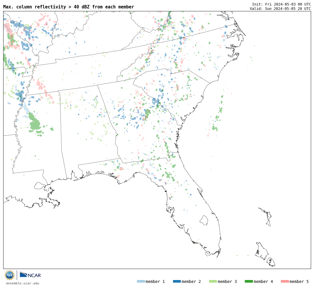Click the member 2 dark blue swatch

[177, 281]
